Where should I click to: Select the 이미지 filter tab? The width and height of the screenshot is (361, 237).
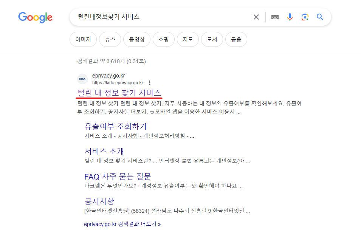click(x=83, y=39)
